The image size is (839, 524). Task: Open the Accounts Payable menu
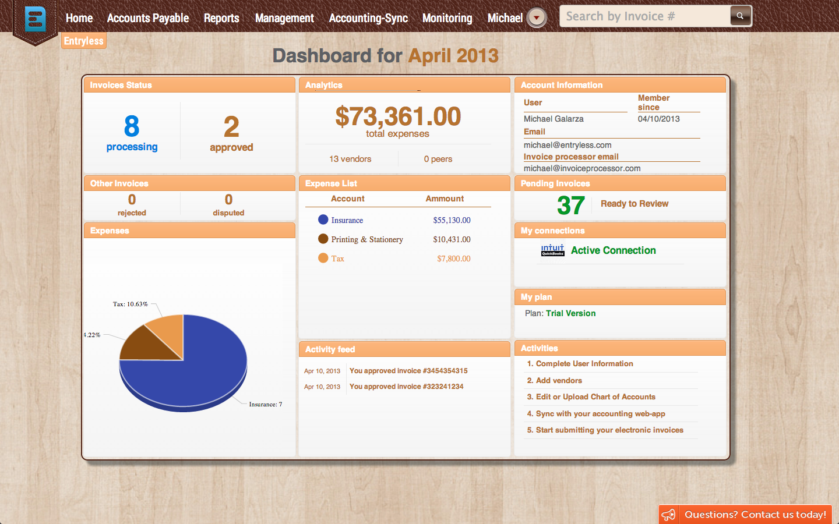point(148,18)
